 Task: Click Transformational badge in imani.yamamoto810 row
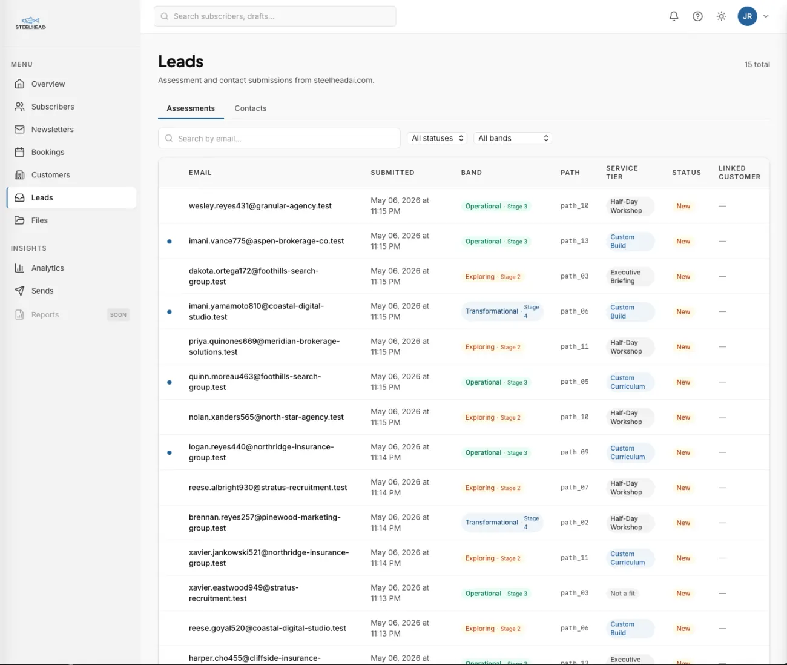click(x=502, y=311)
